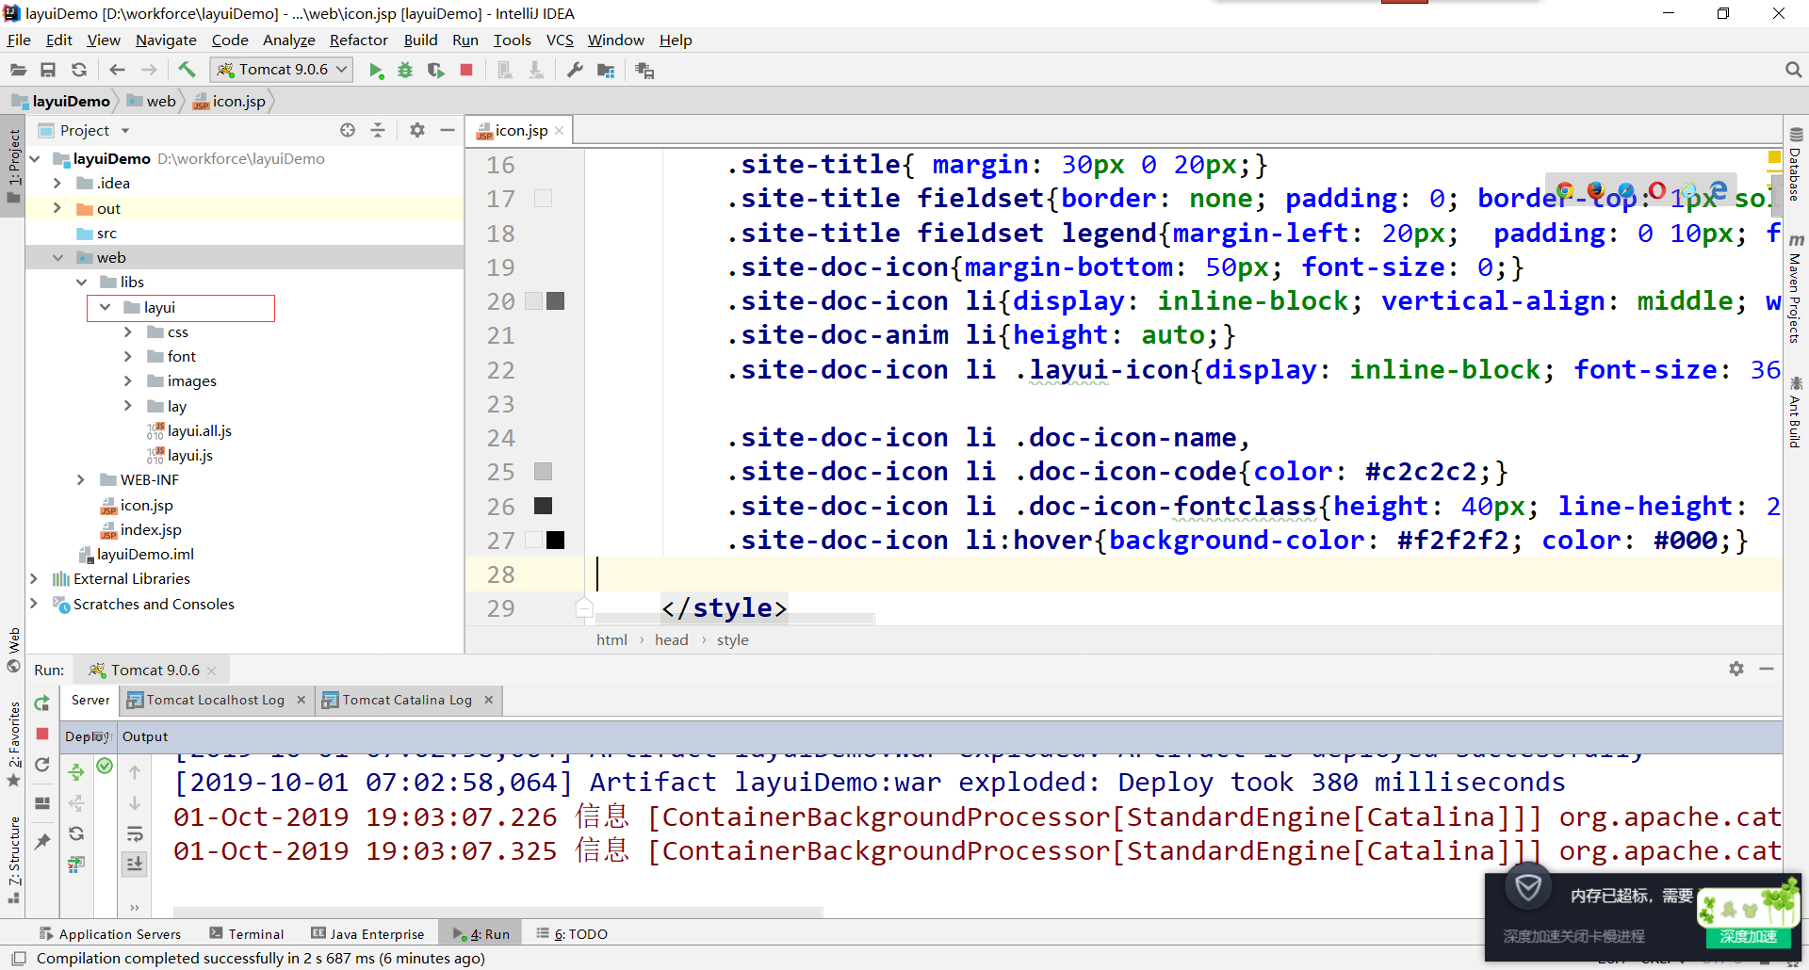Open preview in Opera browser icon
Viewport: 1809px width, 970px height.
1656,191
